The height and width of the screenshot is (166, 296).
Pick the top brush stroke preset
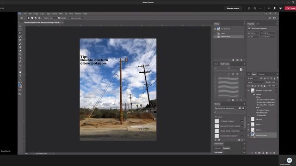228,79
